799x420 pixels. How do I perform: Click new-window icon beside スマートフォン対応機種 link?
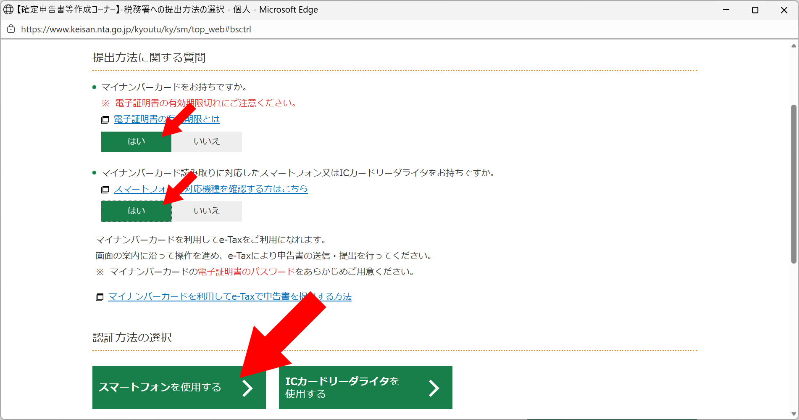point(105,190)
